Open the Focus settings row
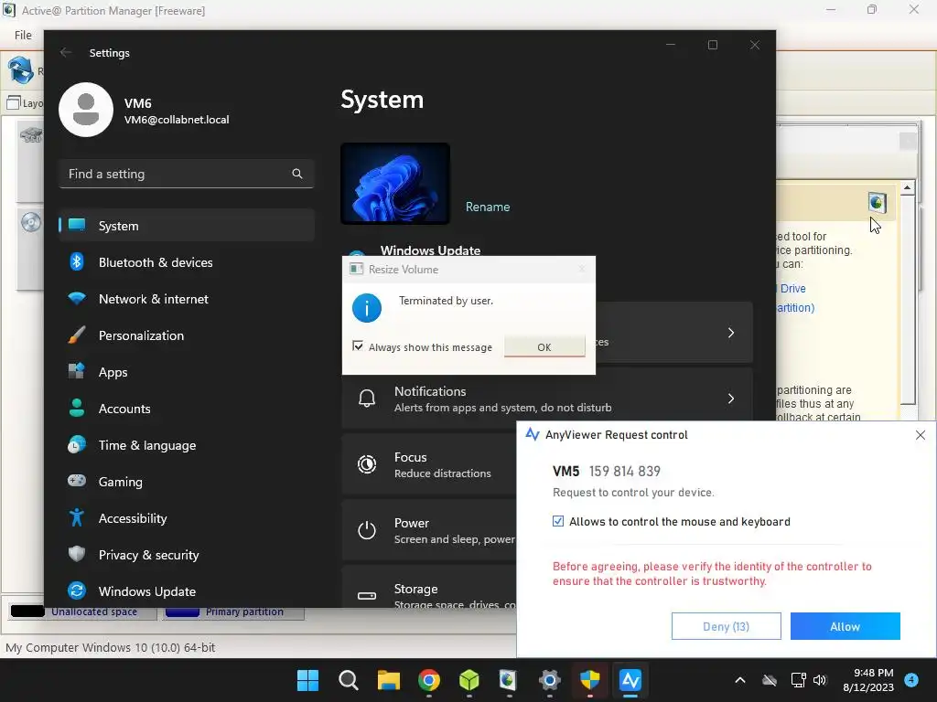937x702 pixels. (x=429, y=464)
